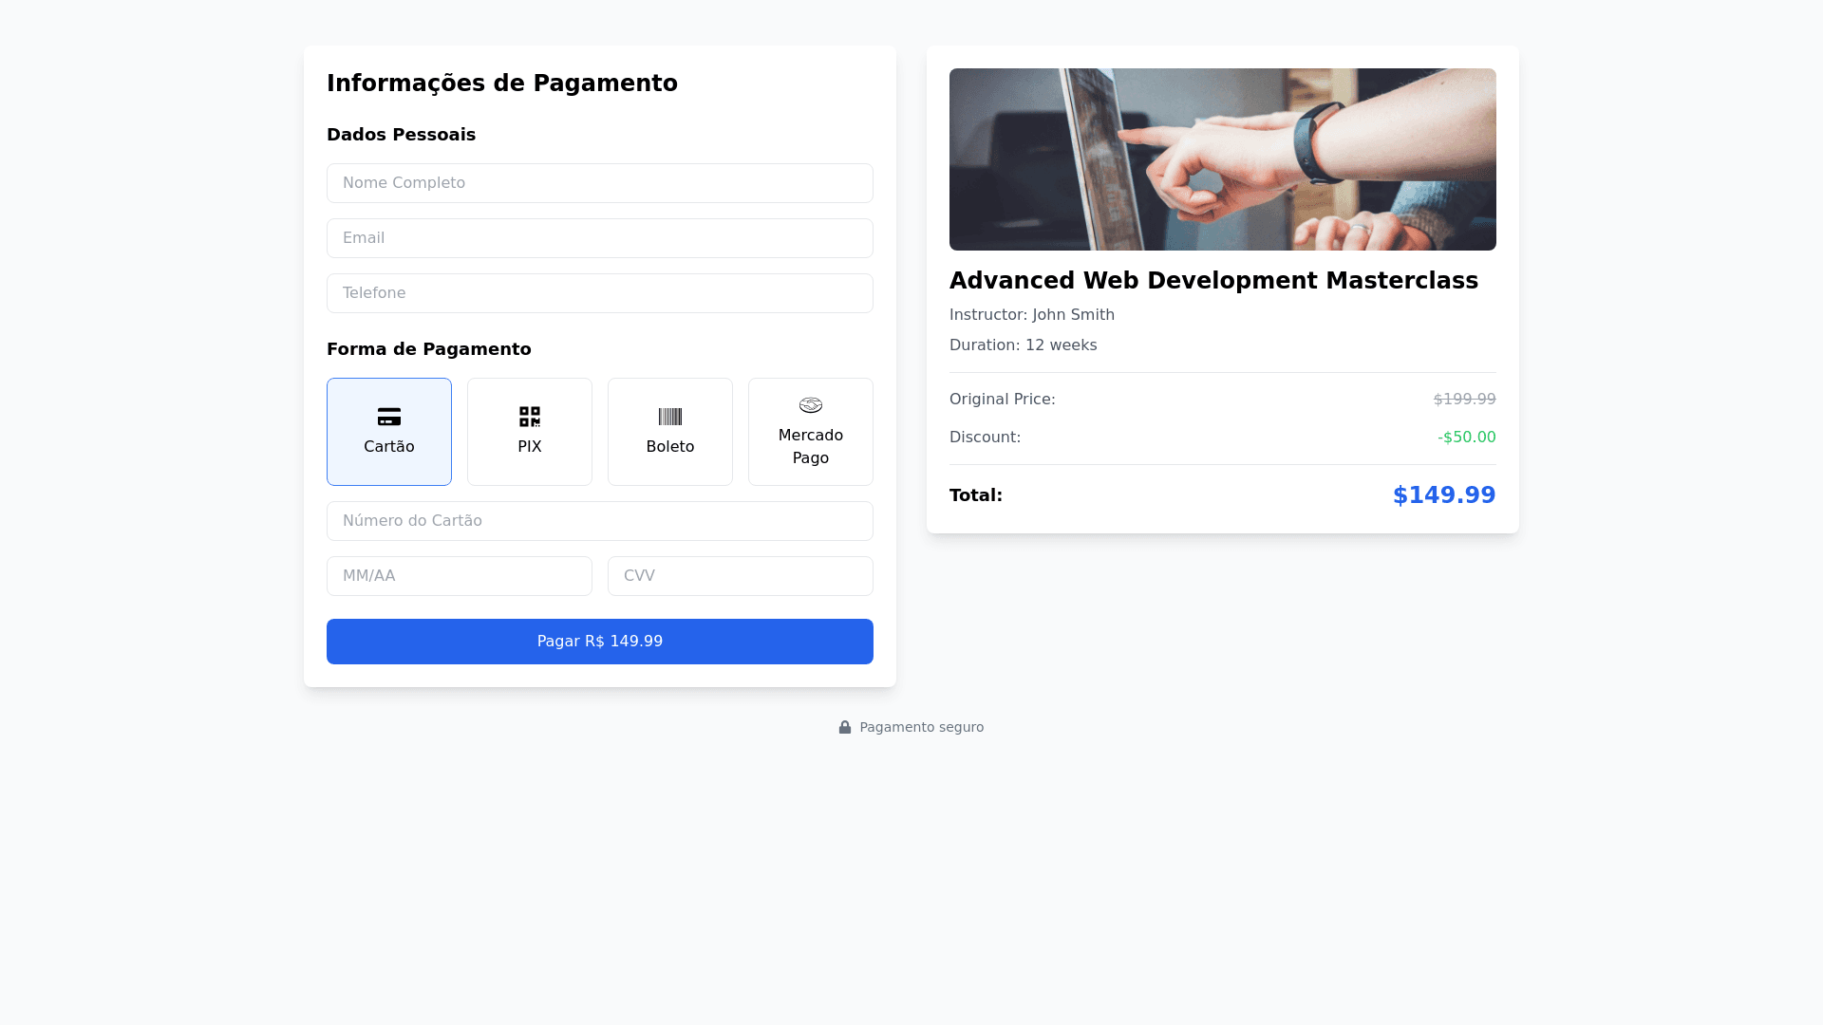Pick Mercado Pago payment option label

[811, 447]
